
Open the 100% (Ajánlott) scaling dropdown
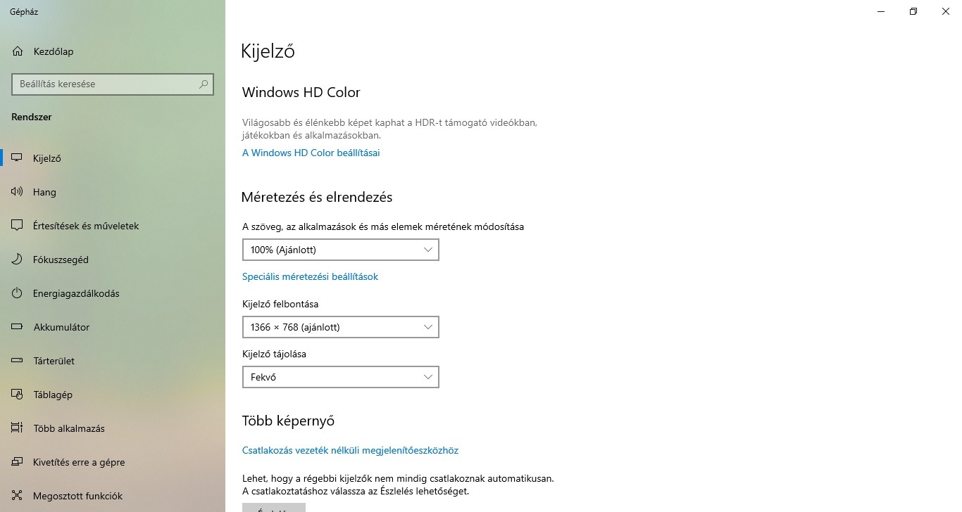340,250
